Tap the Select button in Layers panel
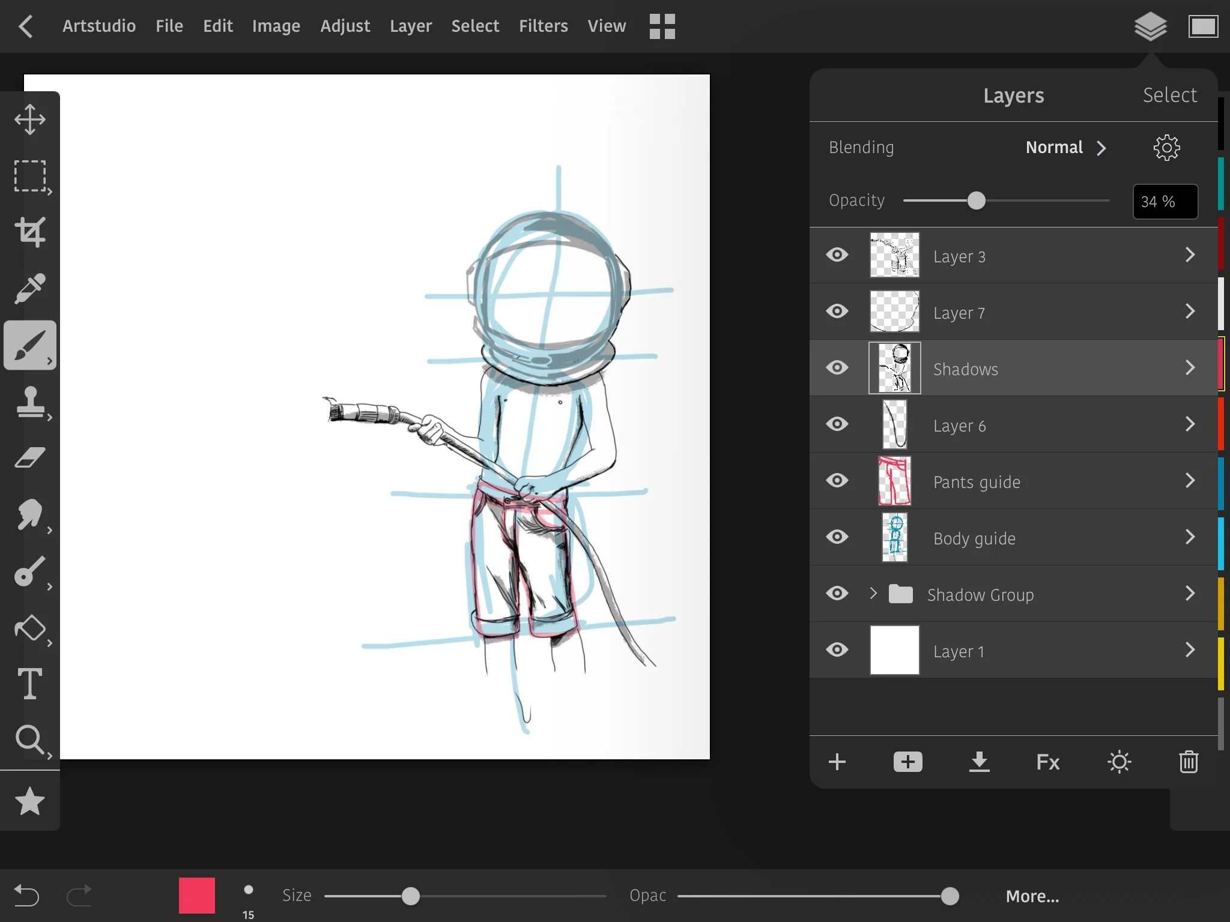Image resolution: width=1230 pixels, height=922 pixels. click(1169, 95)
